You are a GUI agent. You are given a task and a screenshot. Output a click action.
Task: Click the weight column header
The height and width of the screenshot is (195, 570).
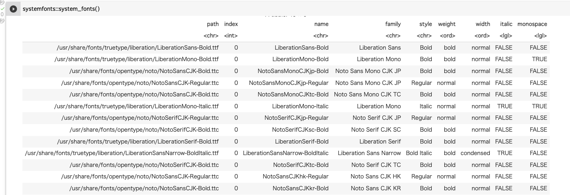[x=446, y=24]
